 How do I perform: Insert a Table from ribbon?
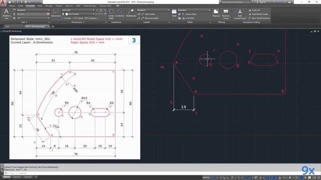pyautogui.click(x=174, y=13)
